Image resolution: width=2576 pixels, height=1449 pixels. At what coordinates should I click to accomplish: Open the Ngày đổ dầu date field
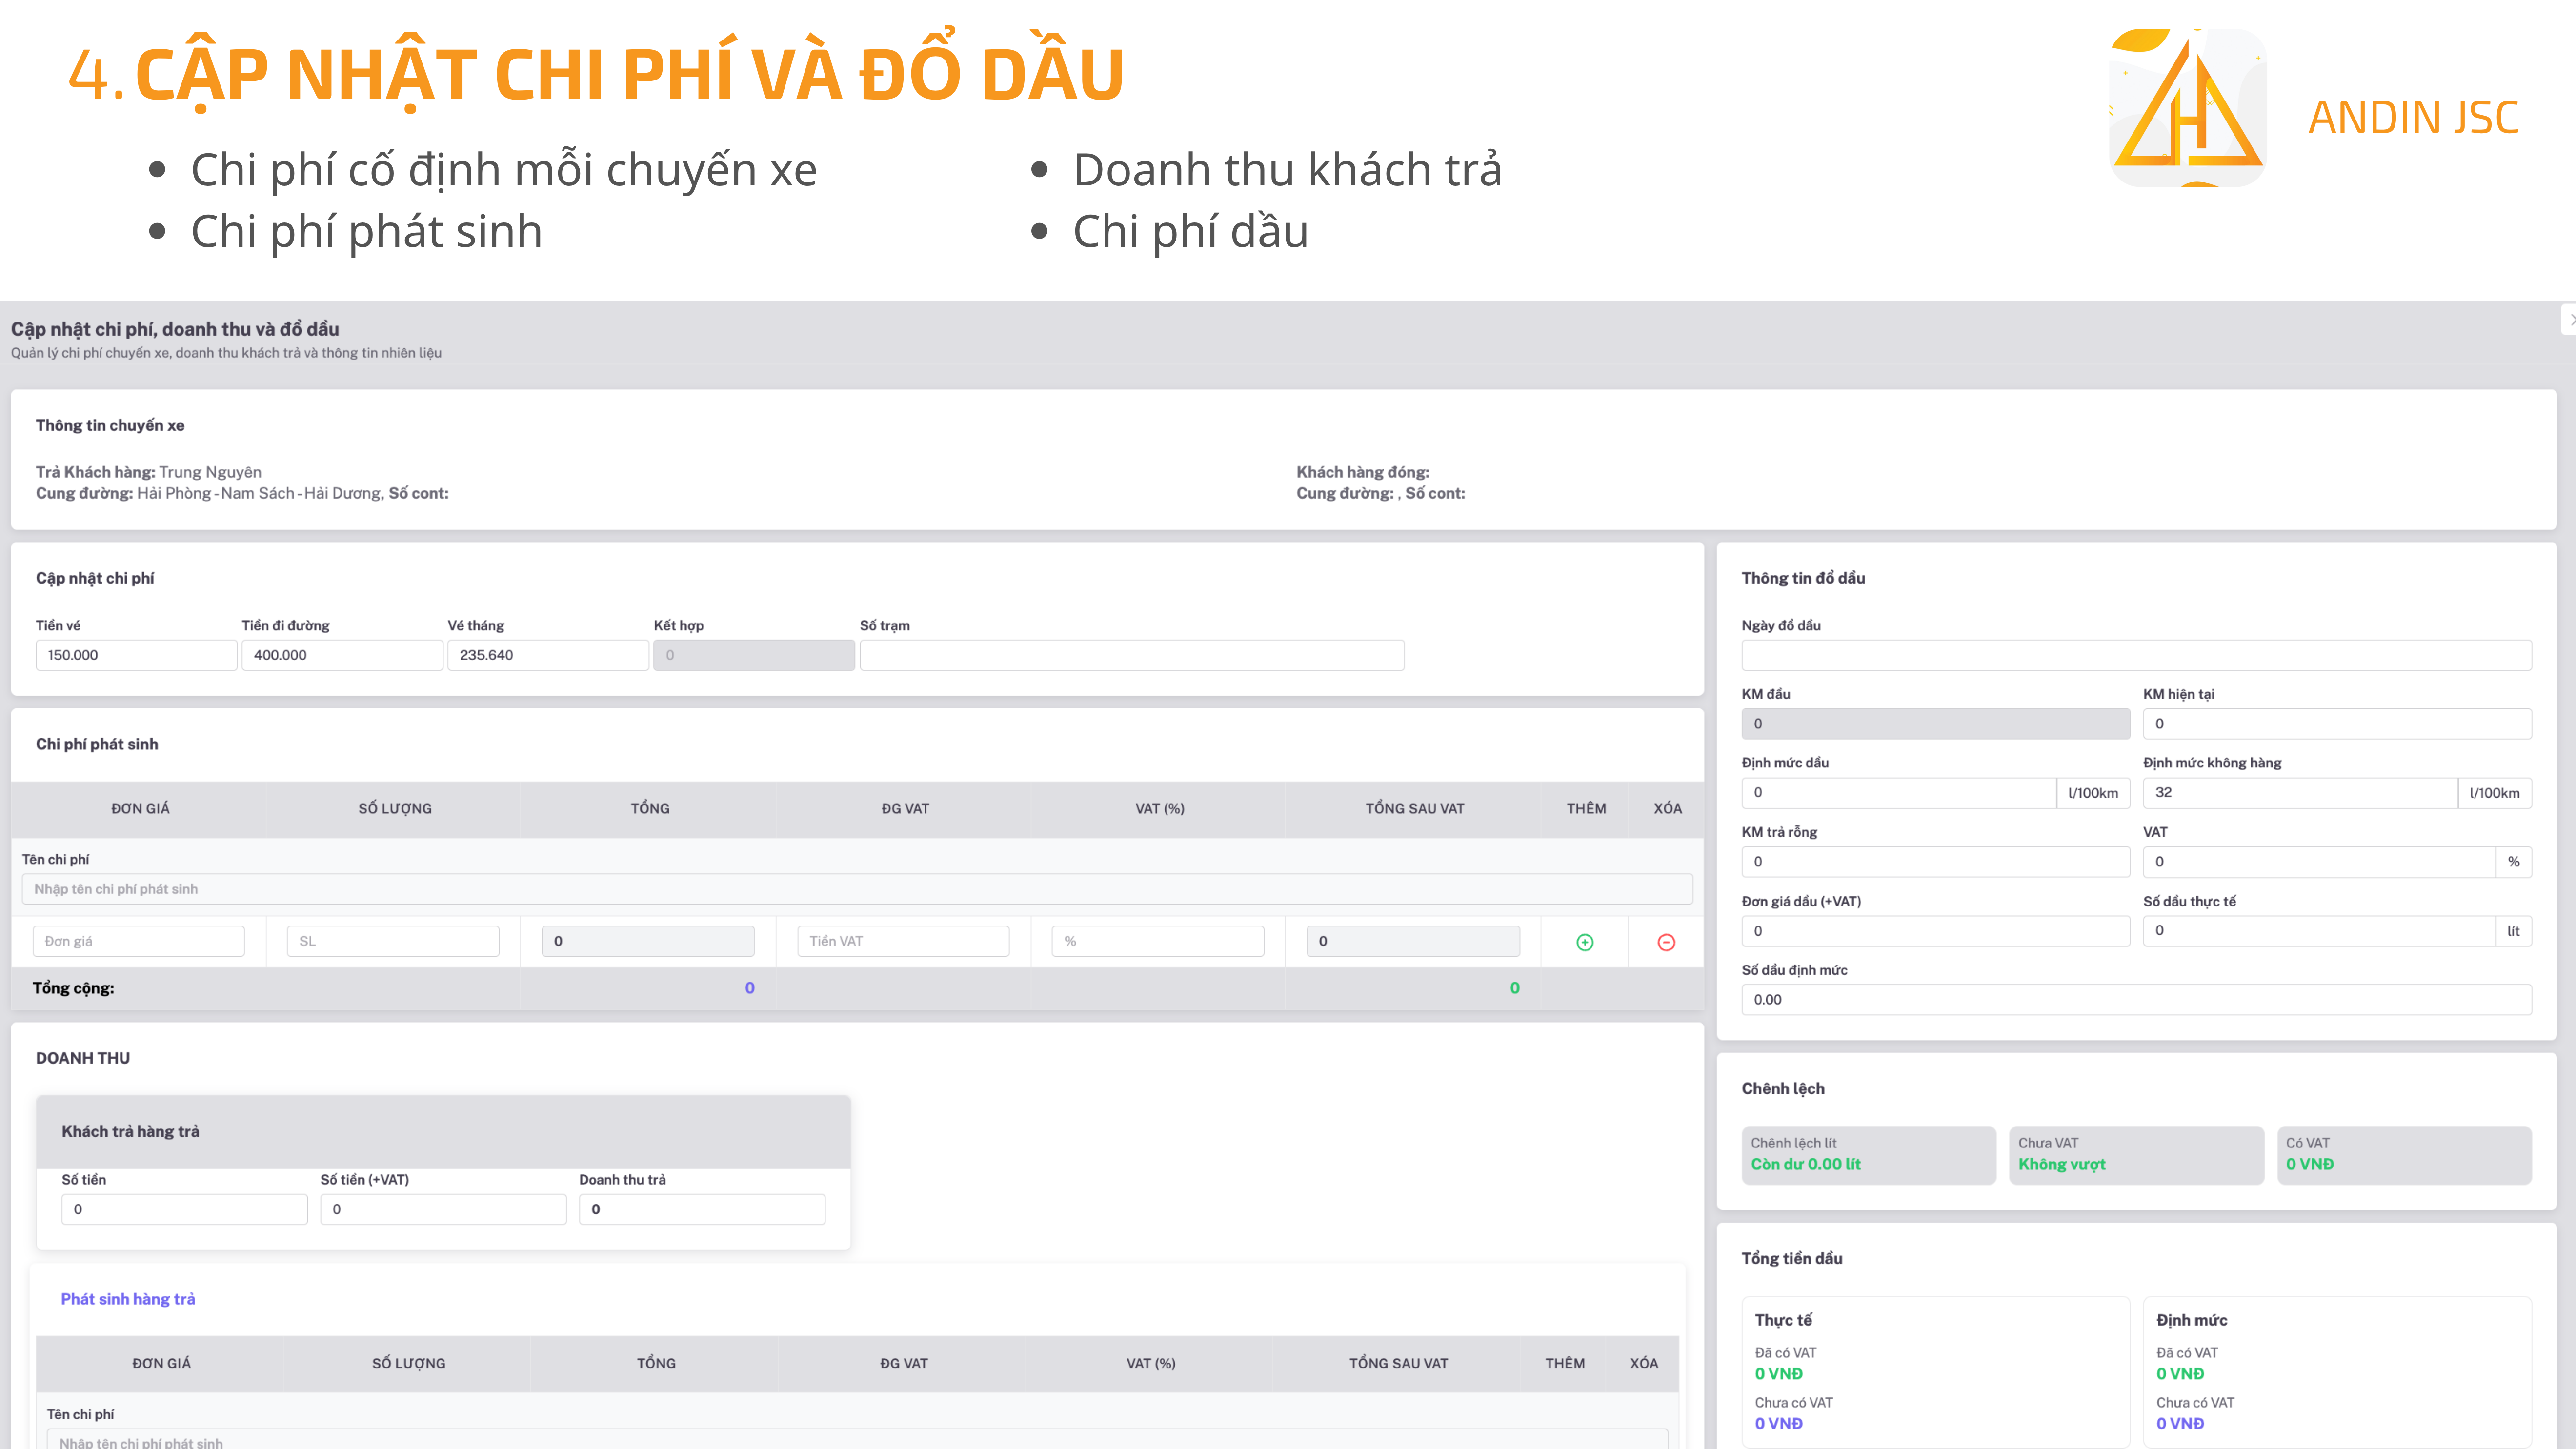click(2136, 655)
